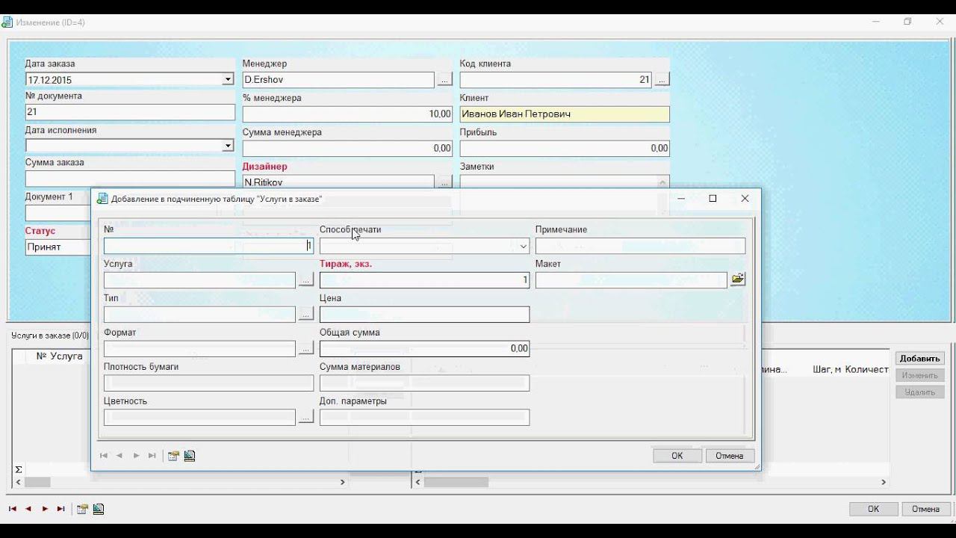Focus the Цена input field
The width and height of the screenshot is (956, 538).
[424, 315]
